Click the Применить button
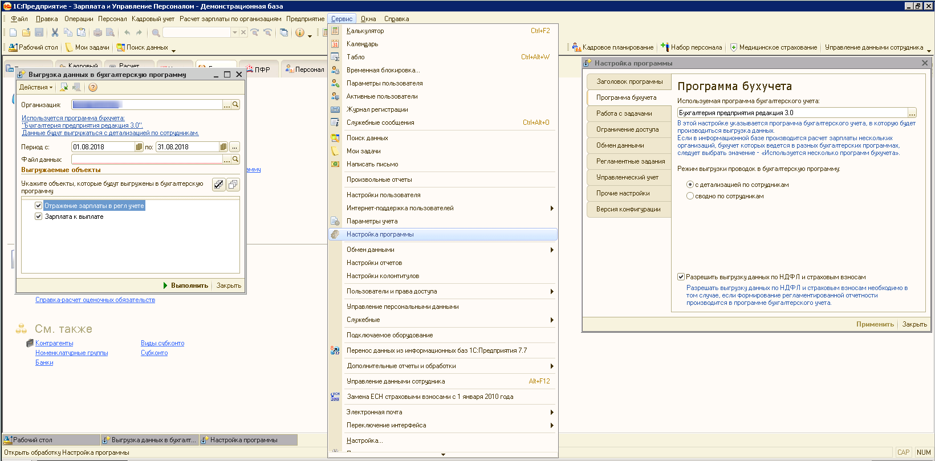This screenshot has height=461, width=935. click(875, 324)
